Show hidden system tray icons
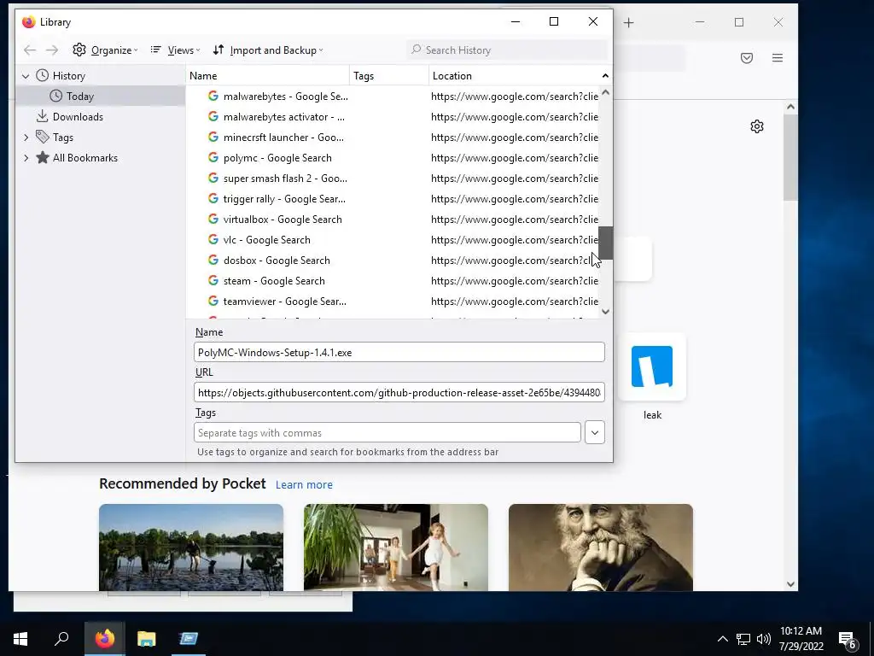 tap(722, 639)
